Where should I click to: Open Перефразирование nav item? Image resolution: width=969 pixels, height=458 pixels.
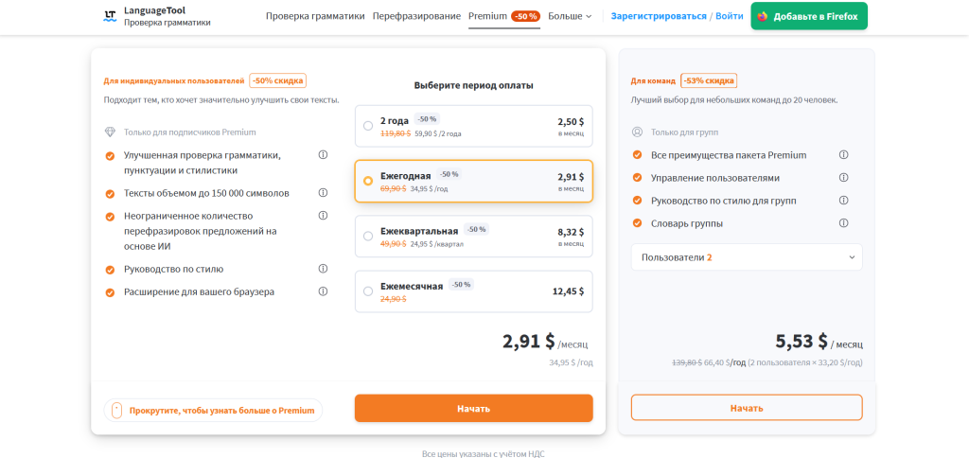[416, 16]
